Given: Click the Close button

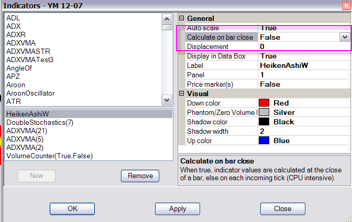Looking at the screenshot, I should tap(282, 208).
